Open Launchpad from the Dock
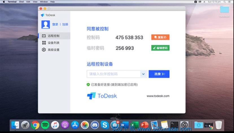 [x=25, y=125]
